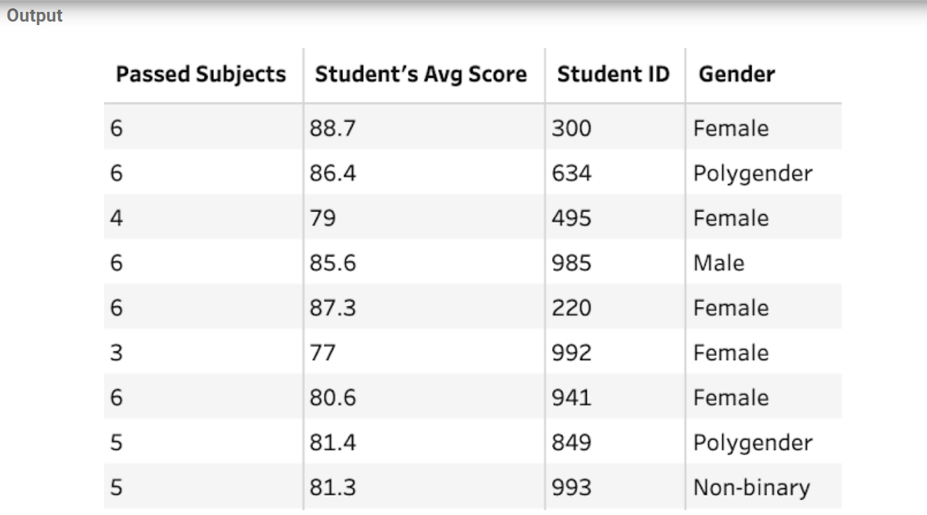Screen dimensions: 927x515
Task: Click the Non-binary gender cell
Action: click(751, 488)
